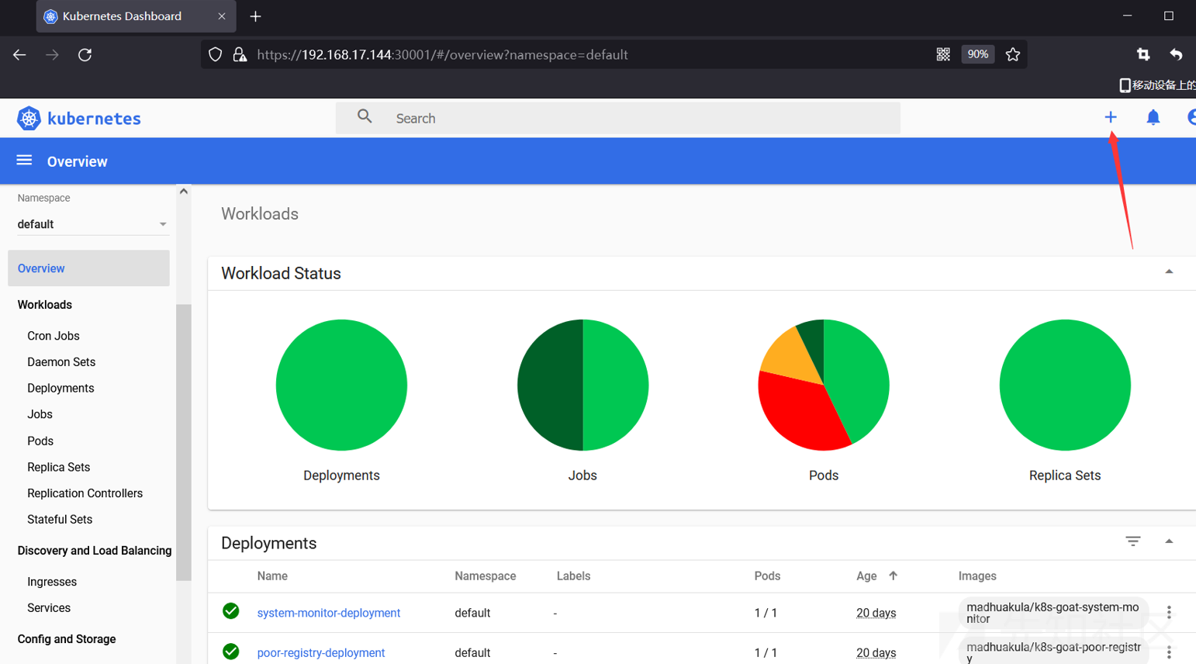Click the browser forward arrow
Screen dimensions: 1196x664
[52, 54]
